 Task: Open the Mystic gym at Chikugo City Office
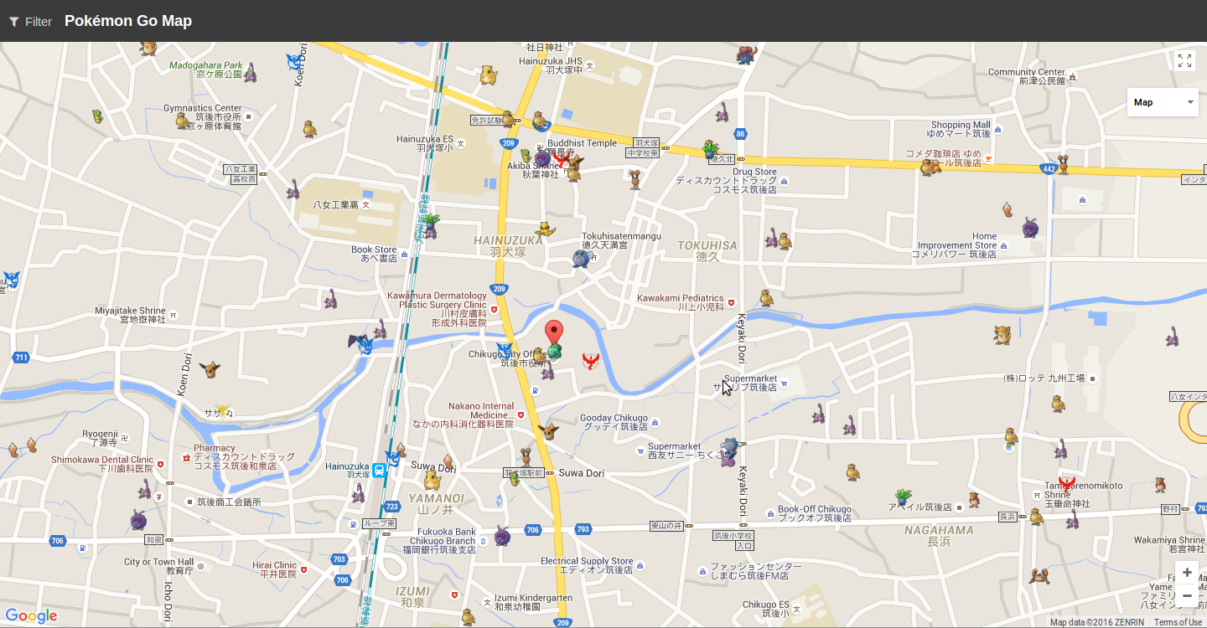[503, 350]
